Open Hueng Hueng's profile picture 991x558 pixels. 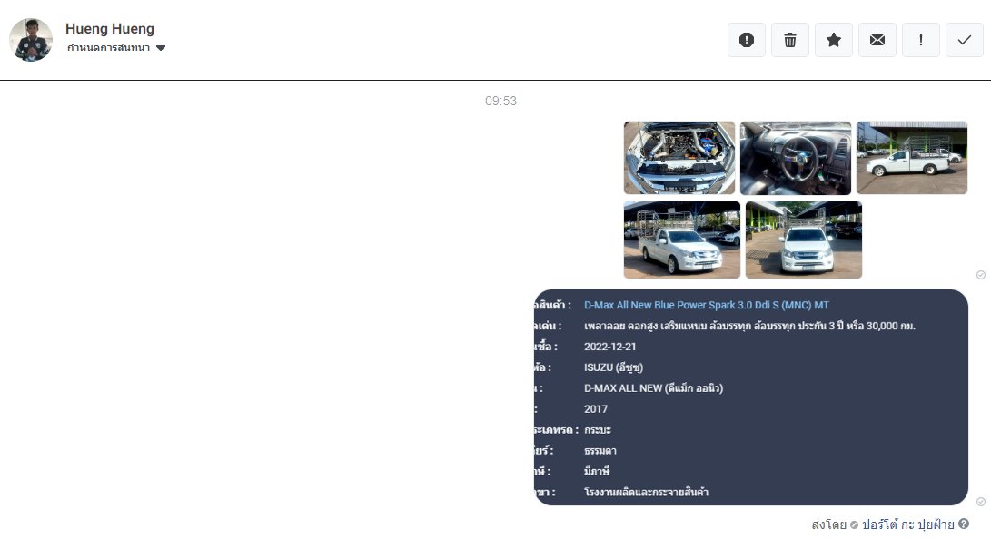(31, 40)
